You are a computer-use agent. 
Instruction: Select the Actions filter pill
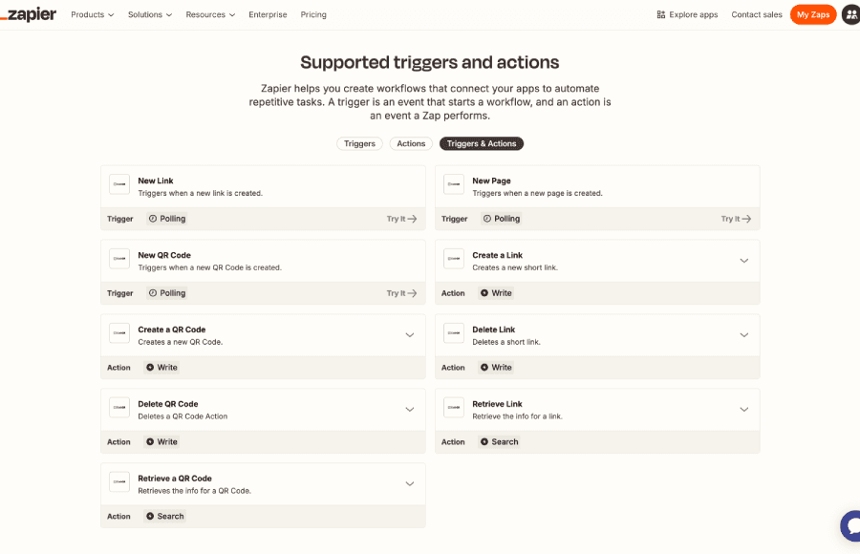[410, 143]
